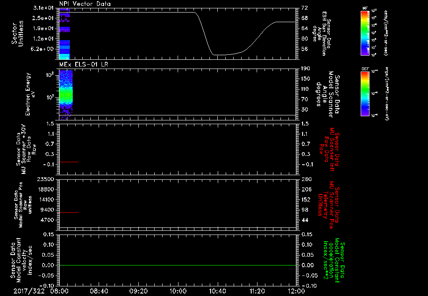Select the DEF color bar units label
This screenshot has height=296, width=428.
point(387,93)
